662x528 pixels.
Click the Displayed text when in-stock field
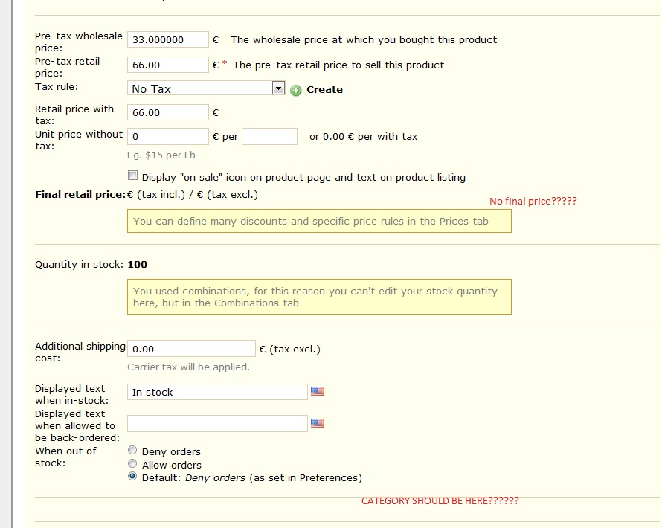tap(217, 392)
